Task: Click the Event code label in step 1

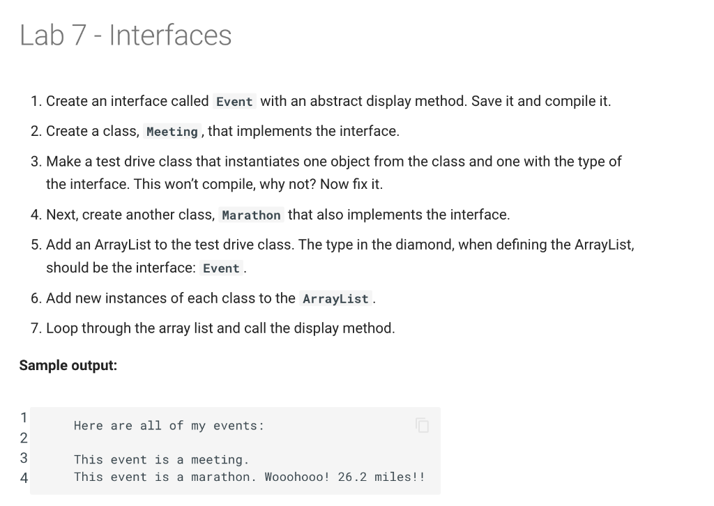Action: 234,102
